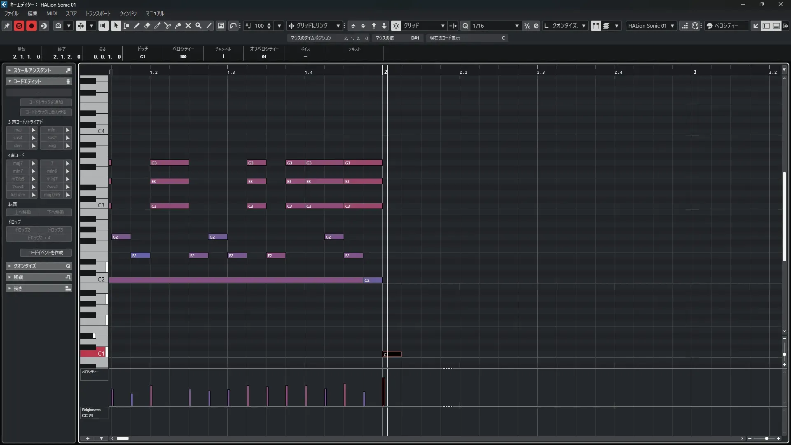This screenshot has height=445, width=791.
Task: Click the maj triad chord button
Action: [18, 130]
